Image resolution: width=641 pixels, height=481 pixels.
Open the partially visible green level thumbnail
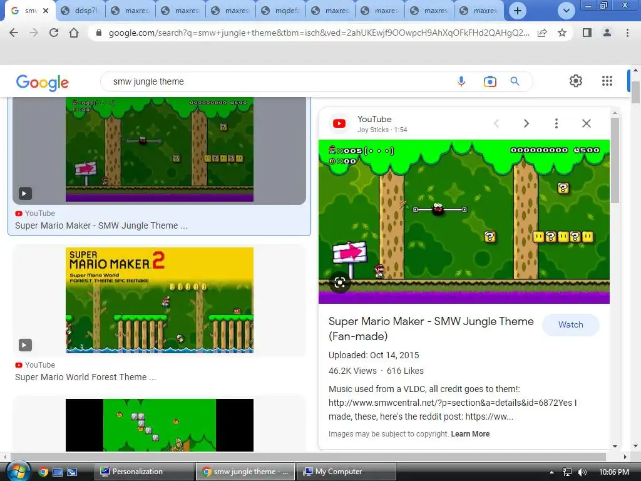pos(160,425)
